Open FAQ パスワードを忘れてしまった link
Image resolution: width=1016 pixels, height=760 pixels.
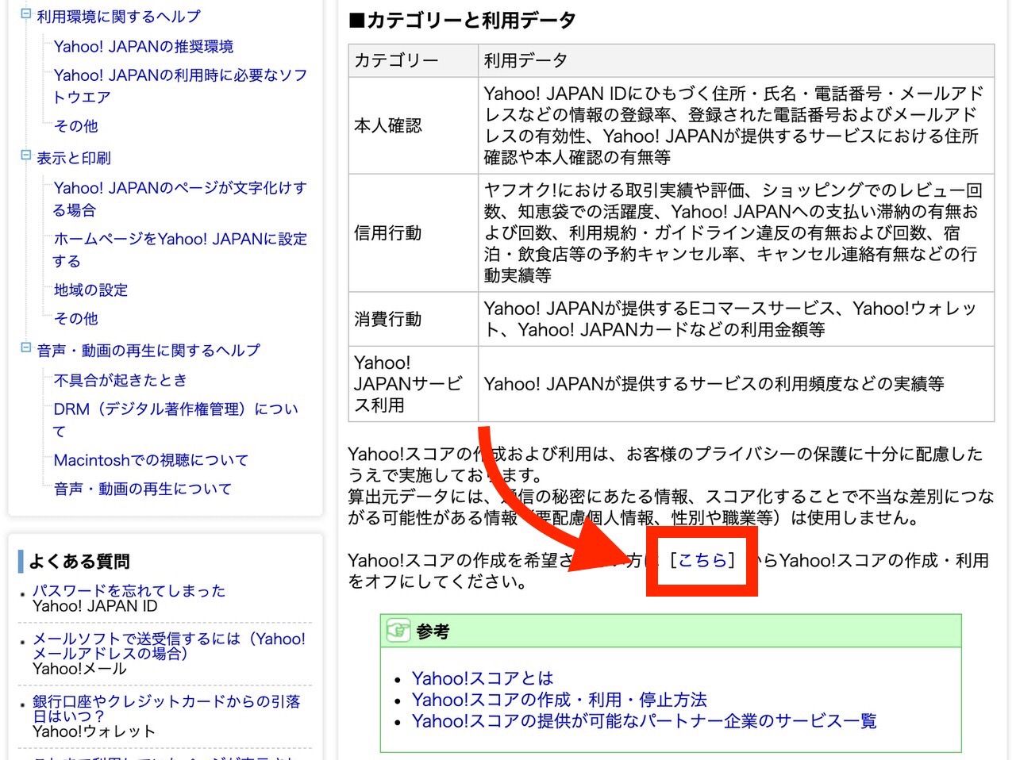(129, 590)
